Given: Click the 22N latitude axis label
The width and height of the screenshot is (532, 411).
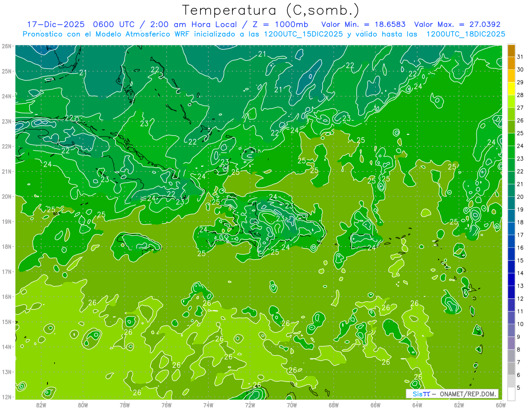Looking at the screenshot, I should 6,146.
